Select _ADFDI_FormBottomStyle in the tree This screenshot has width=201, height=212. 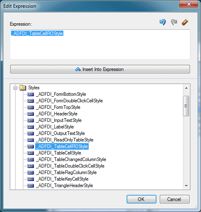coord(61,94)
